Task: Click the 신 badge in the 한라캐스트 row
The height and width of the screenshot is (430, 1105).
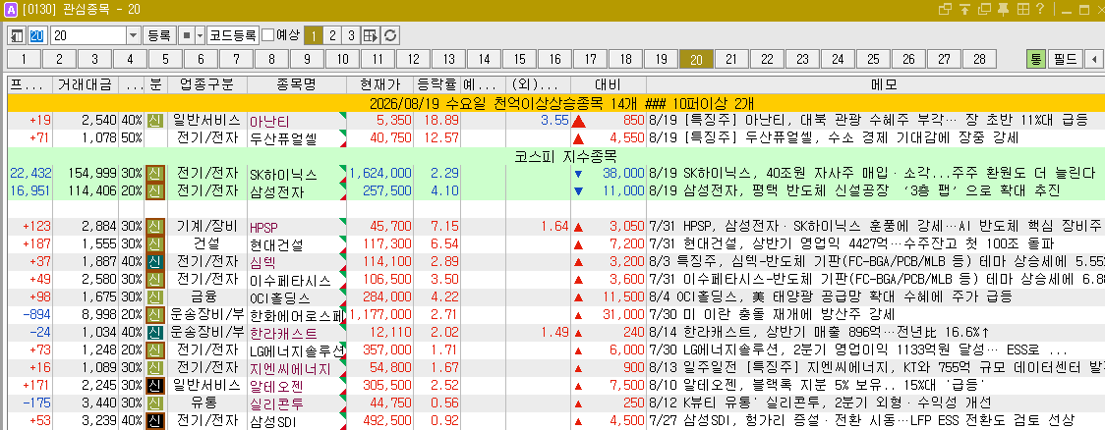Action: (x=155, y=333)
